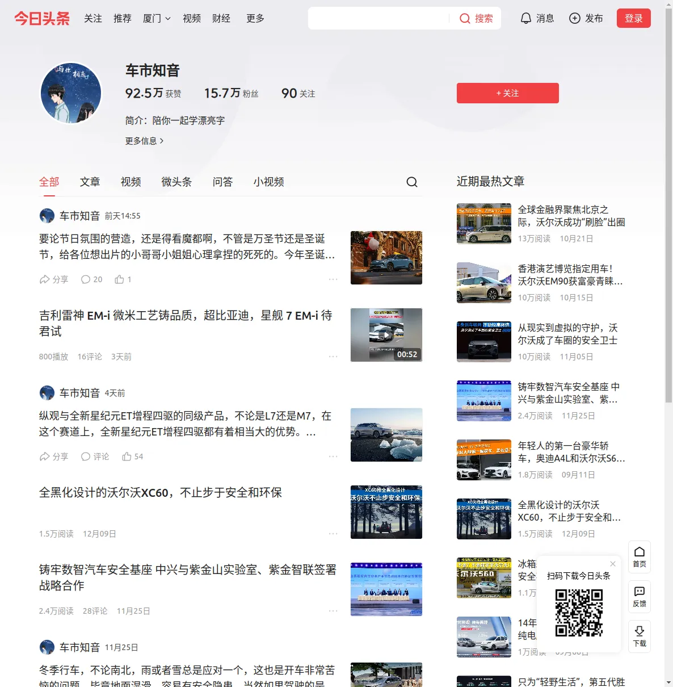This screenshot has width=673, height=687.
Task: Open more options for 吉利雷神 video
Action: [x=333, y=357]
